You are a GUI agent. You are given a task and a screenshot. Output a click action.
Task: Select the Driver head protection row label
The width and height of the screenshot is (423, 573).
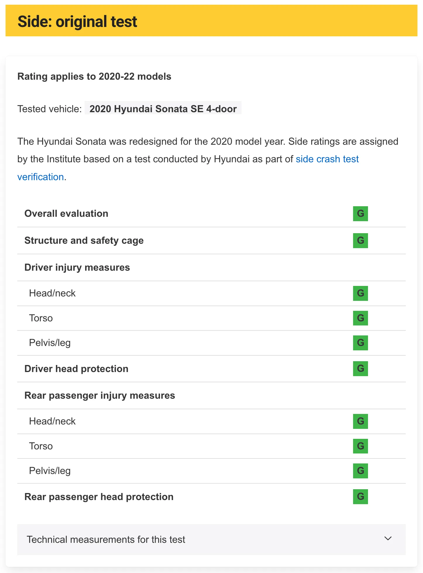point(76,369)
